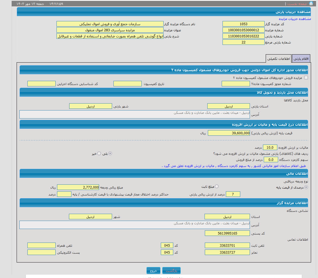Viewport: 318px width, 278px height.
Task: Open the مشاهده جزییات مزایده link
Action: click(x=294, y=19)
